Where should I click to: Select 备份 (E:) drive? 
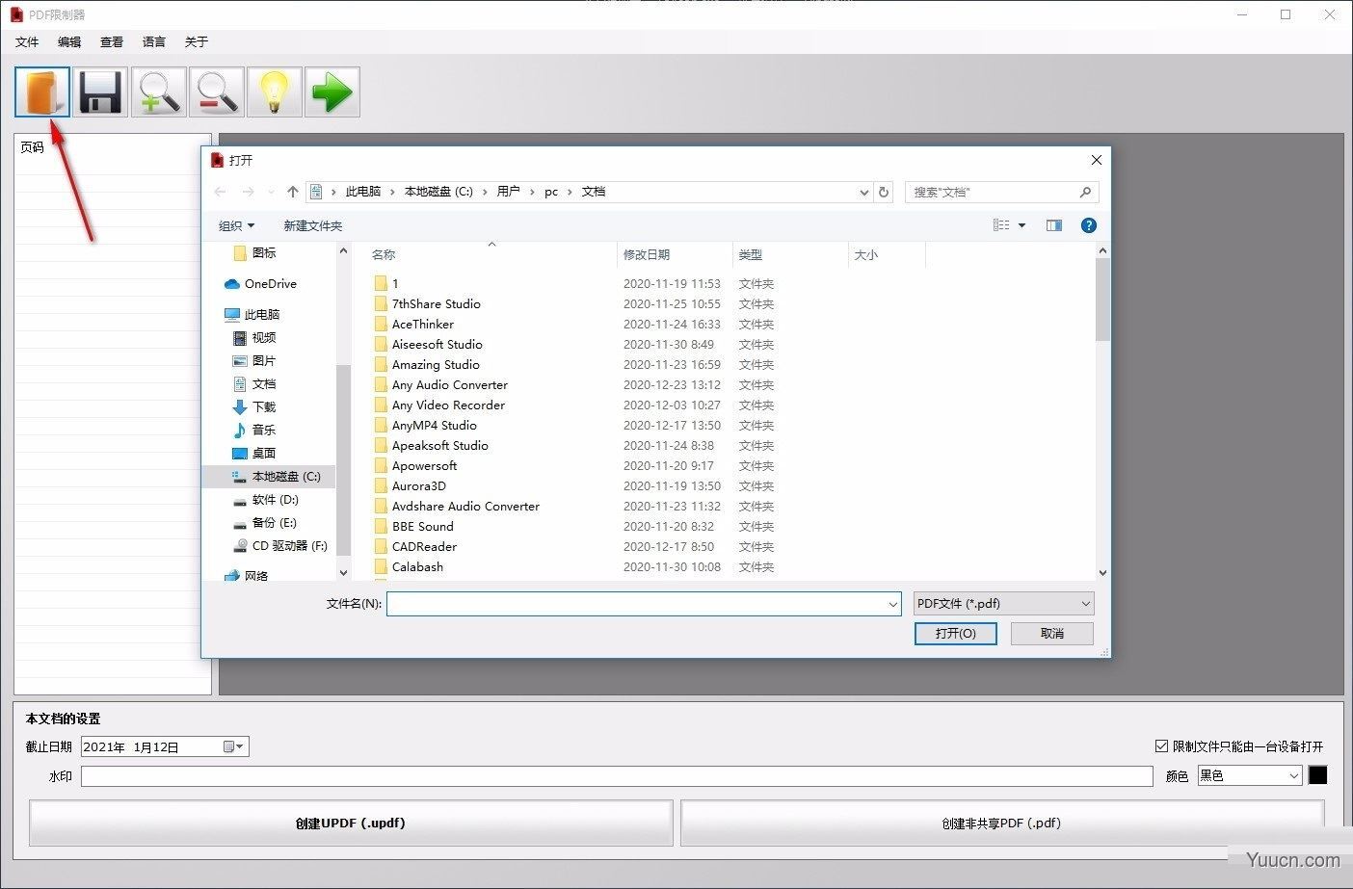pos(265,523)
